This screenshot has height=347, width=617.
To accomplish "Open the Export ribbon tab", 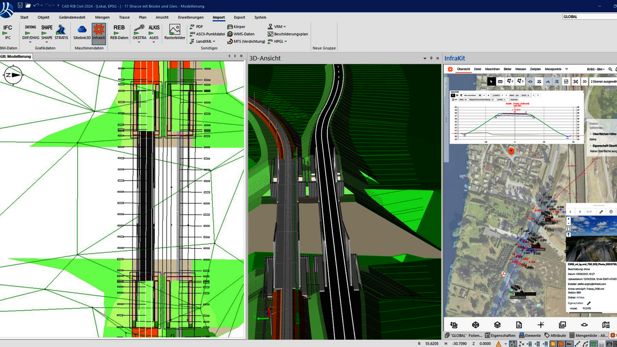I will [x=239, y=17].
